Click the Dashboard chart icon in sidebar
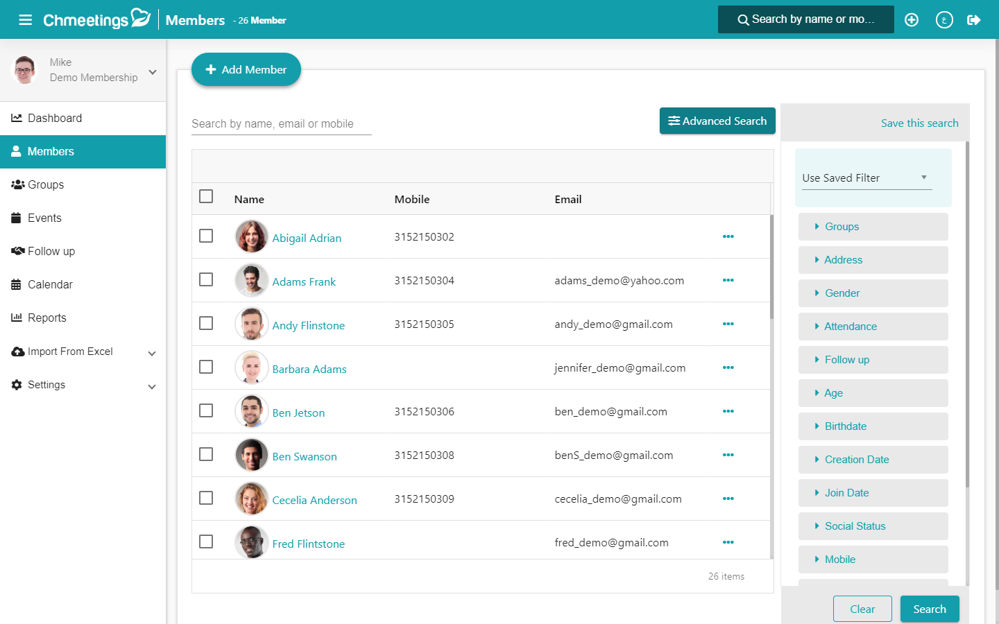The height and width of the screenshot is (624, 999). pyautogui.click(x=17, y=118)
